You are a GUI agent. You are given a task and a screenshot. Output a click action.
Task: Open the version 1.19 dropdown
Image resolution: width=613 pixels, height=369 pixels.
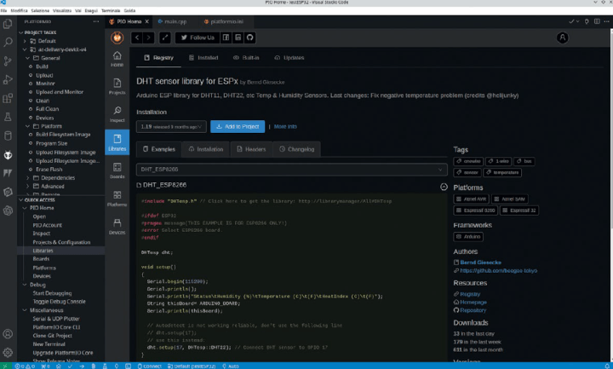coord(170,126)
